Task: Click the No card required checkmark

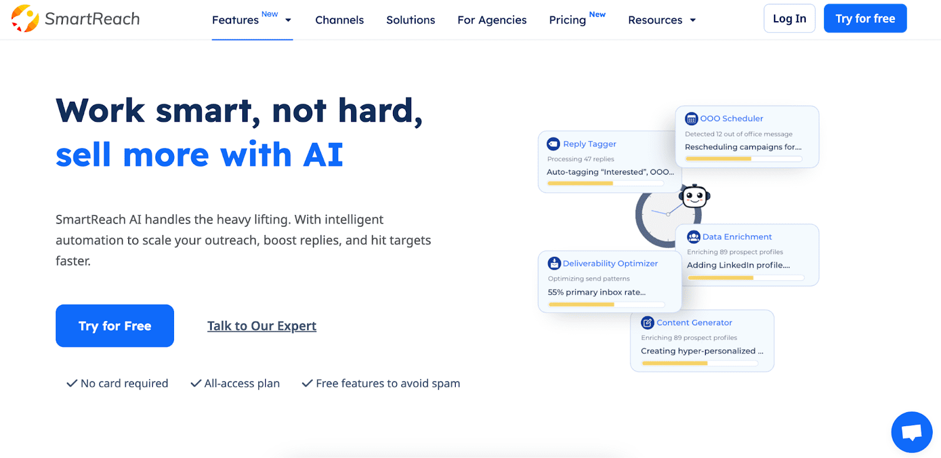Action: coord(72,383)
